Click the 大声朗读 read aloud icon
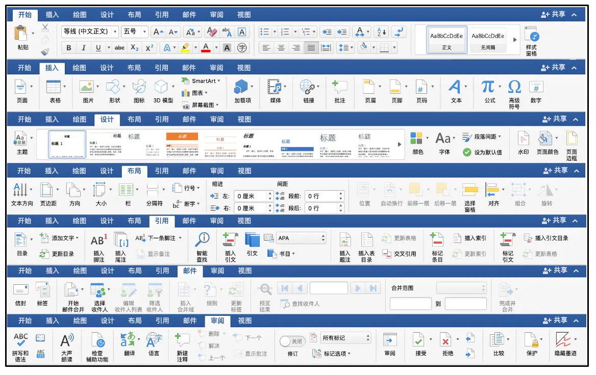The image size is (596, 375). coord(67,340)
